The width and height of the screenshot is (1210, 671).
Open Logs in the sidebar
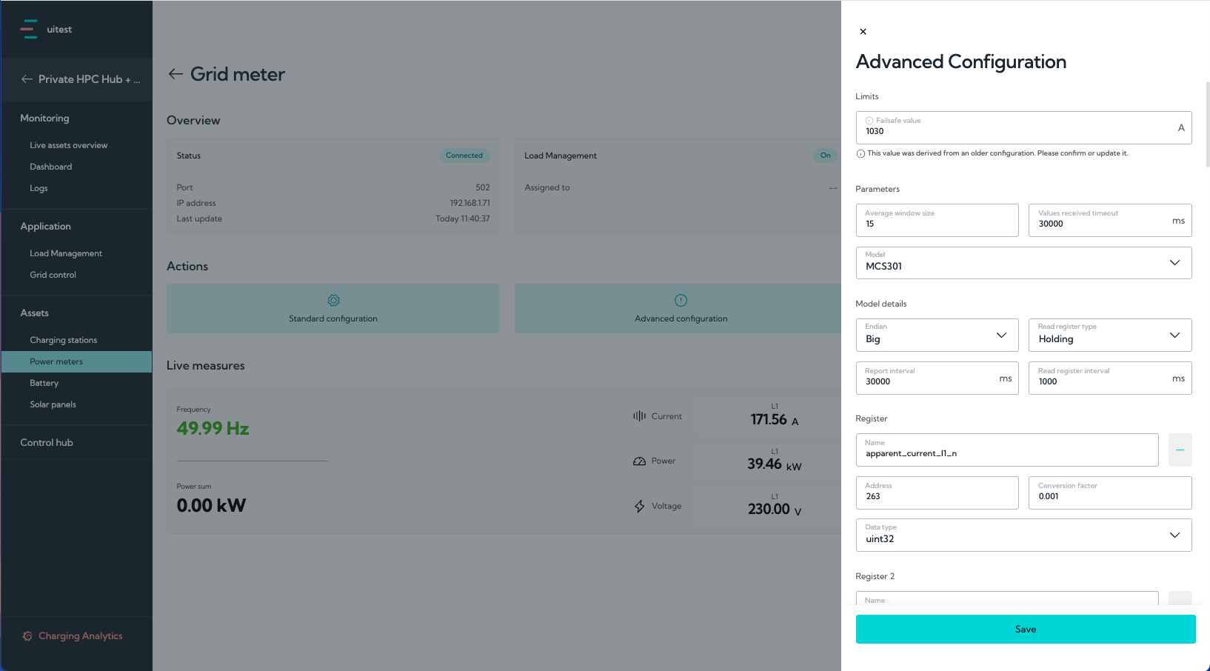click(39, 188)
